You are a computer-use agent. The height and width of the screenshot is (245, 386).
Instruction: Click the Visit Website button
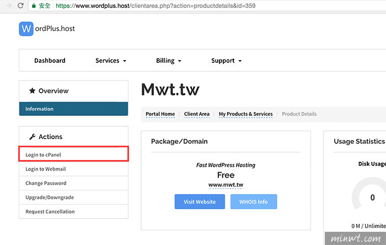(x=200, y=201)
